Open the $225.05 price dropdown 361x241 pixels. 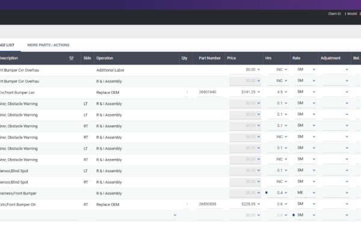(259, 204)
